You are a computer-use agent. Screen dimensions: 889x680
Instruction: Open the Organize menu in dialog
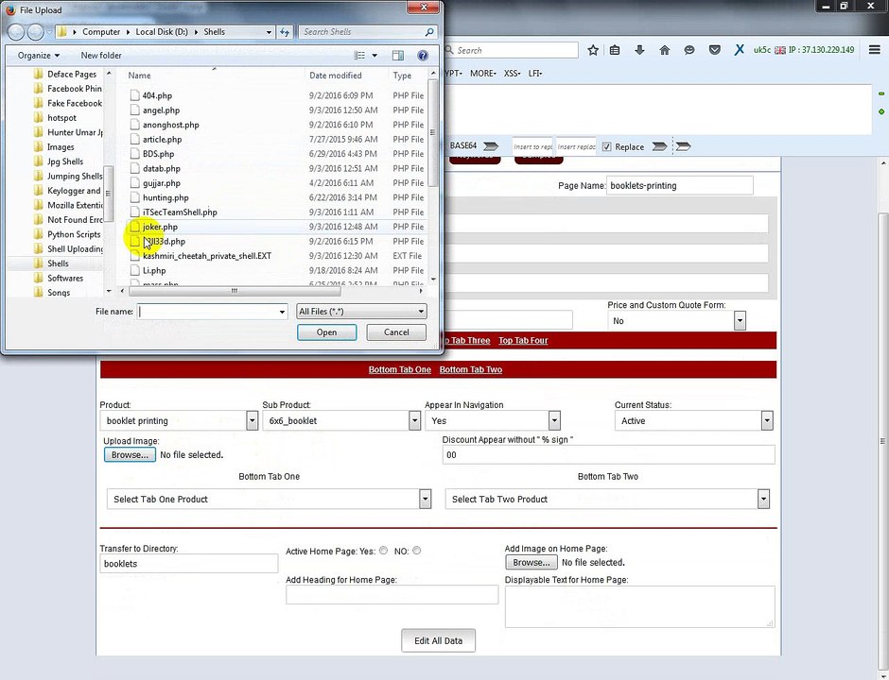point(39,56)
